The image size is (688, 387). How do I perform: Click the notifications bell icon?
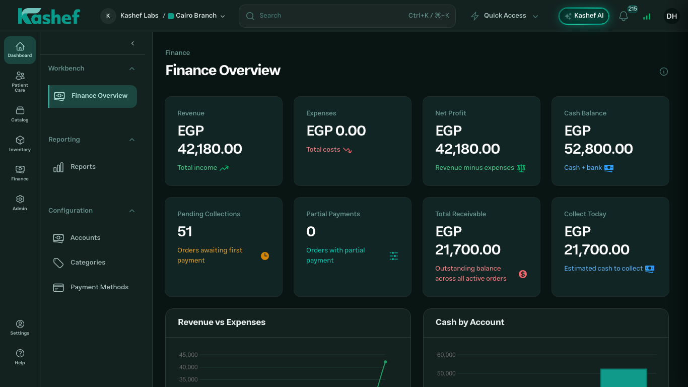pos(624,16)
